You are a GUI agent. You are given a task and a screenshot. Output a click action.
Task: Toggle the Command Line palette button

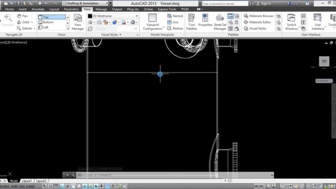pos(230,16)
